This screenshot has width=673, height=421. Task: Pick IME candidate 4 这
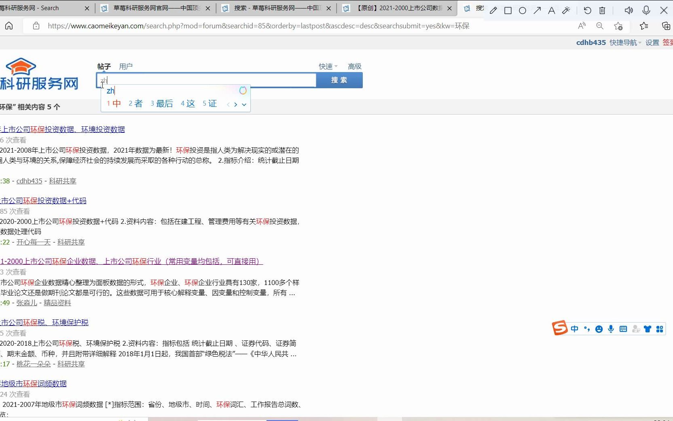coord(188,104)
